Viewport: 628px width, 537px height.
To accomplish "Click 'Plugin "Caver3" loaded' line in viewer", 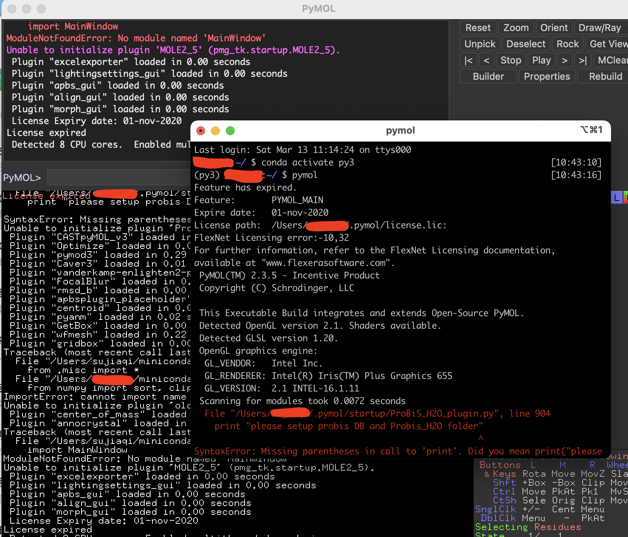I will click(98, 264).
